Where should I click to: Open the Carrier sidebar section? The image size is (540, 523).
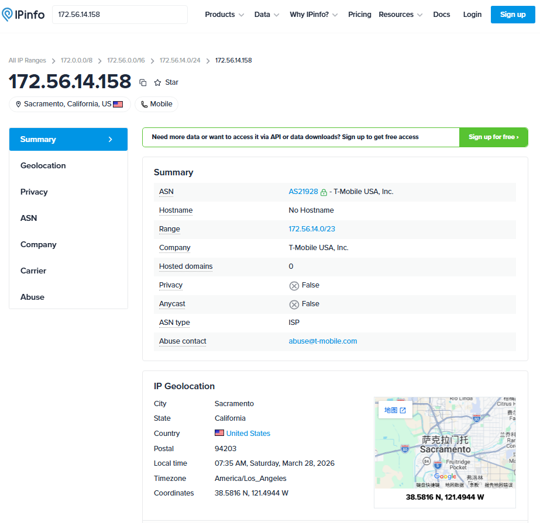(33, 271)
